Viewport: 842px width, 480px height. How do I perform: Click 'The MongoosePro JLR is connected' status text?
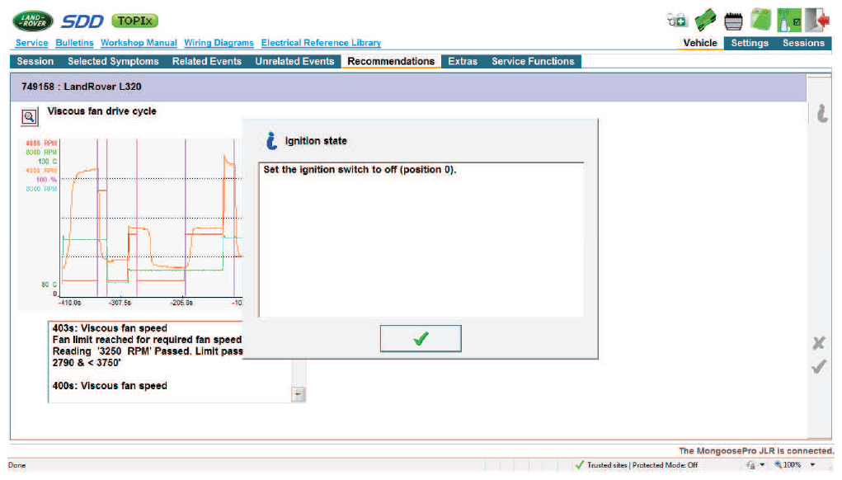click(756, 450)
